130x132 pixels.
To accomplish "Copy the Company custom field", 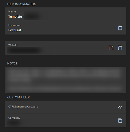I will pos(120,121).
